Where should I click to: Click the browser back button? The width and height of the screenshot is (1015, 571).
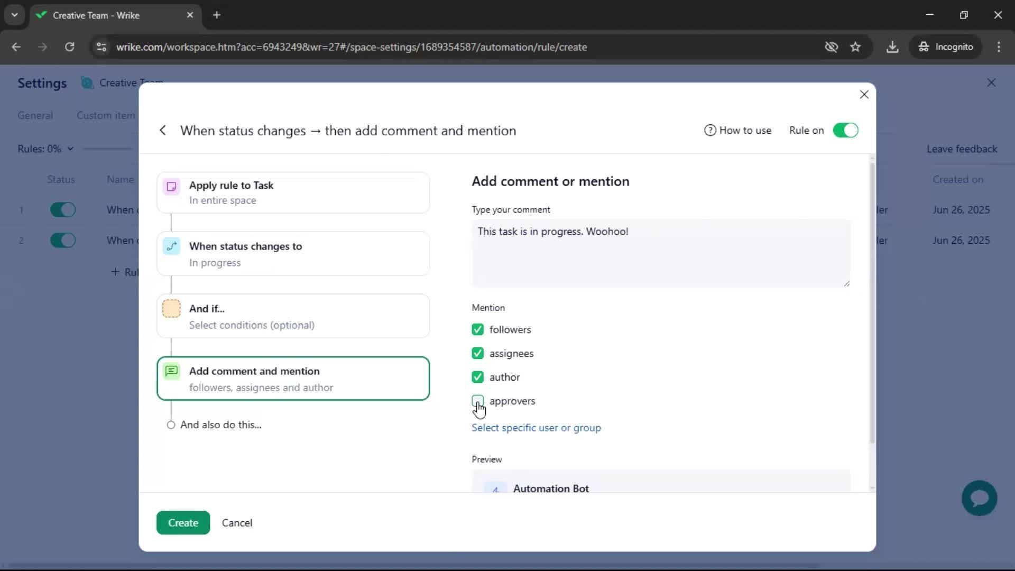[x=16, y=47]
